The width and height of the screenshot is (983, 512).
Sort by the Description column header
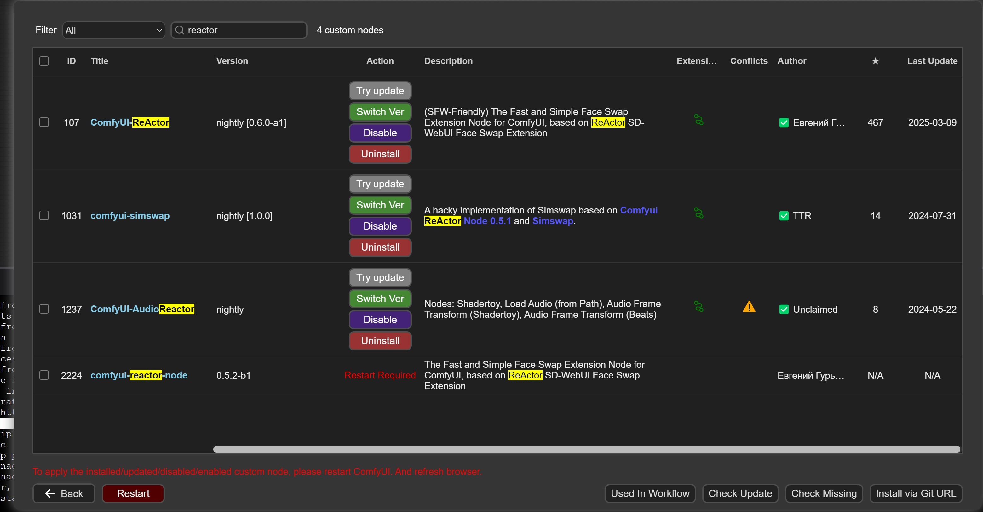tap(448, 61)
